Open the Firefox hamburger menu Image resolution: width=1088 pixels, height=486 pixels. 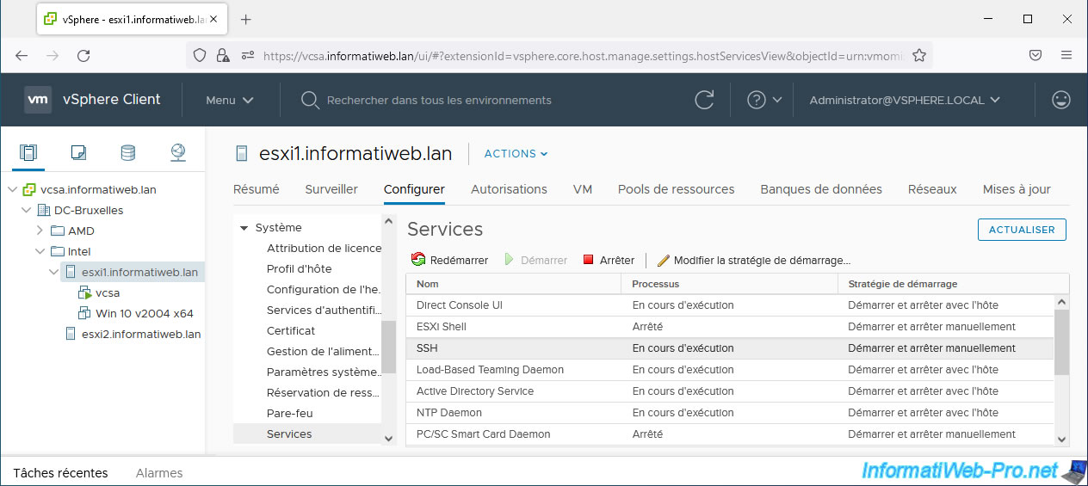click(1066, 55)
